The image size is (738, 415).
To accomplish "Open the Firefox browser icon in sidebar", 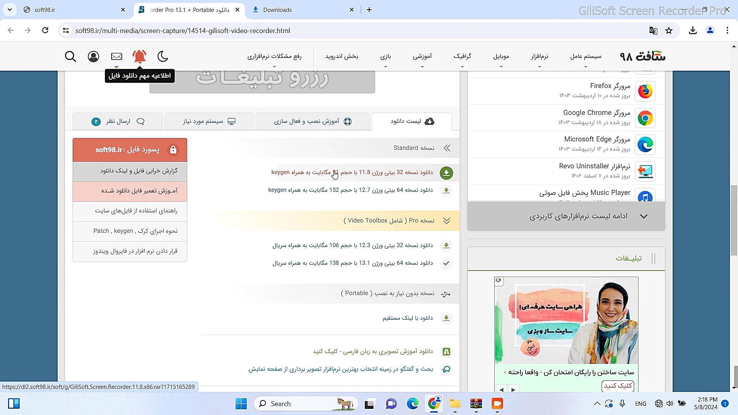I will pos(645,91).
